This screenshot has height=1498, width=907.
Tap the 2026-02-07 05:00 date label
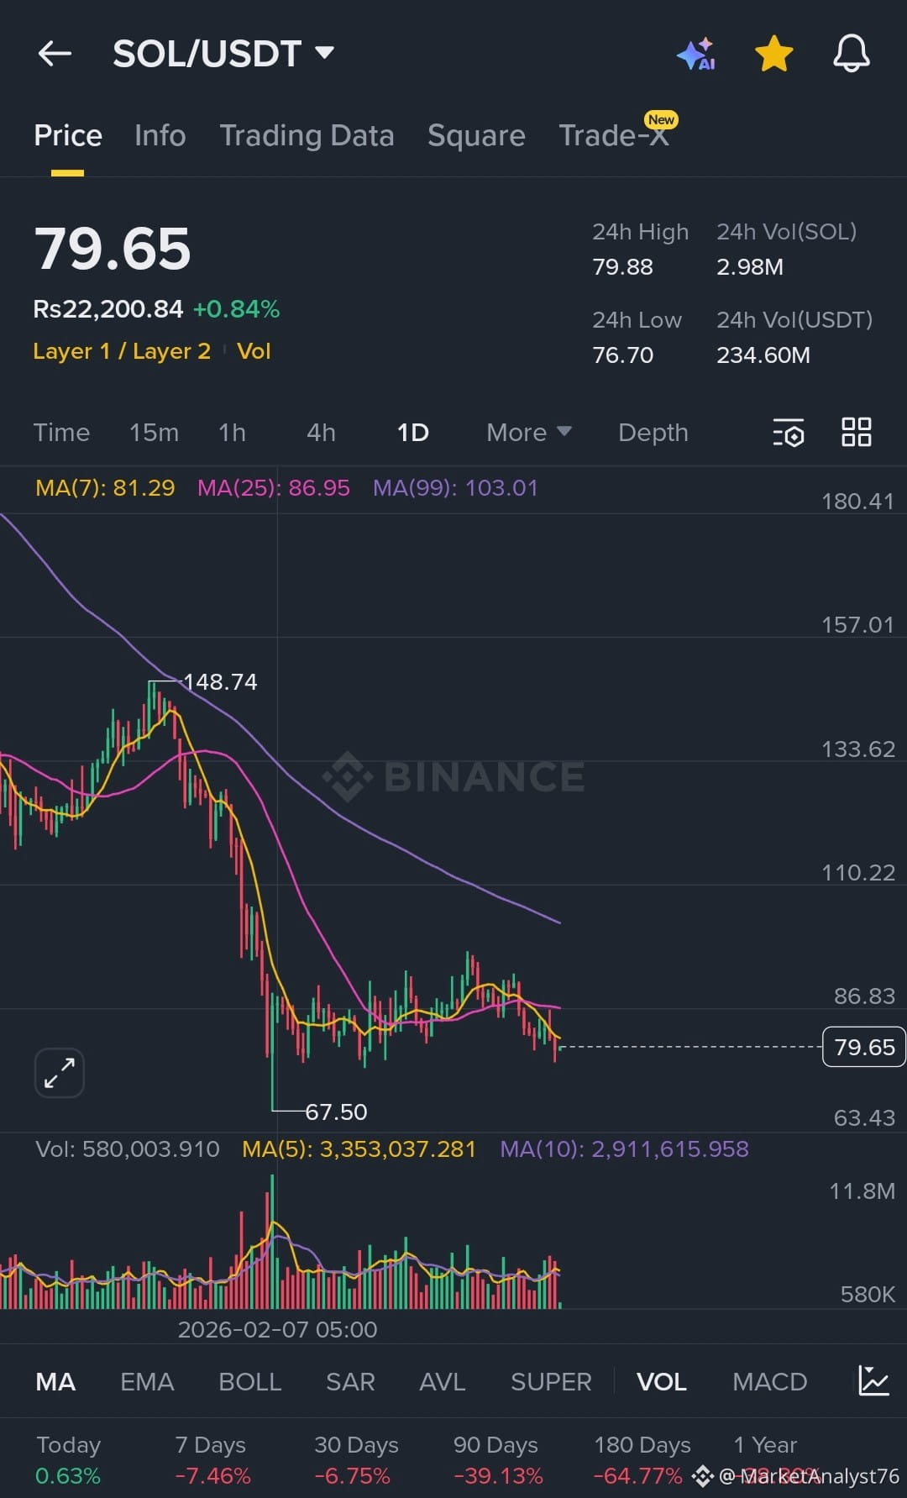277,1329
